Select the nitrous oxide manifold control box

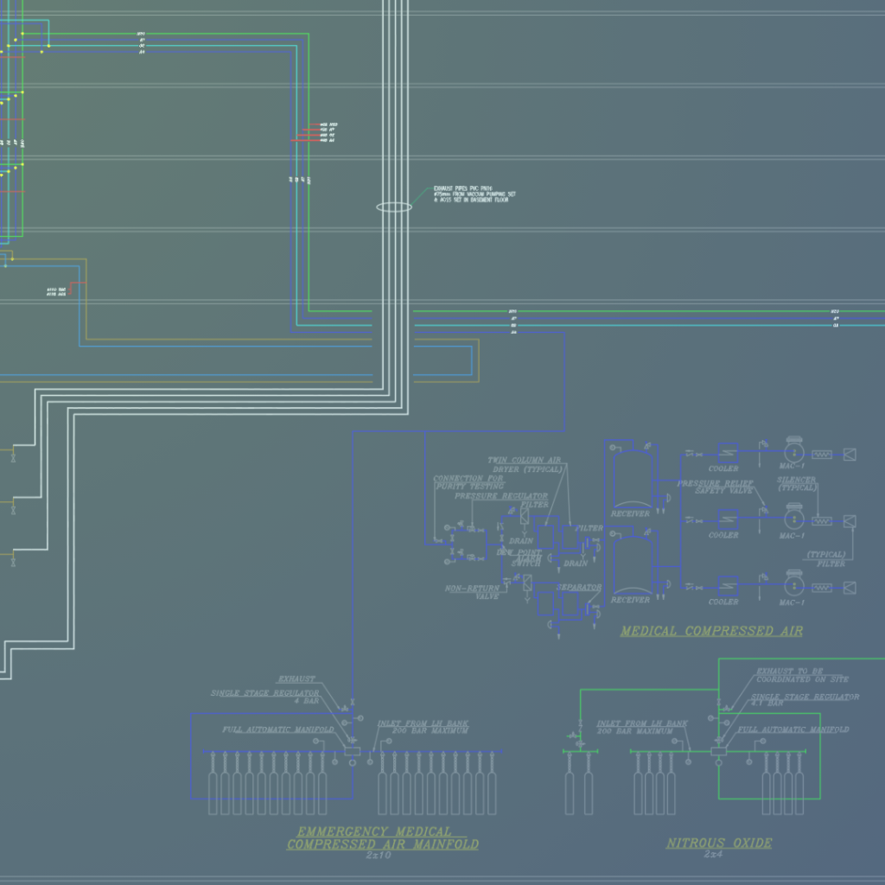[x=719, y=751]
